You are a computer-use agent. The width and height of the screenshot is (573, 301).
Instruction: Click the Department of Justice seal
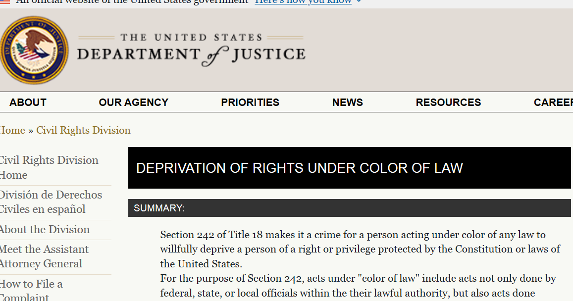click(35, 50)
